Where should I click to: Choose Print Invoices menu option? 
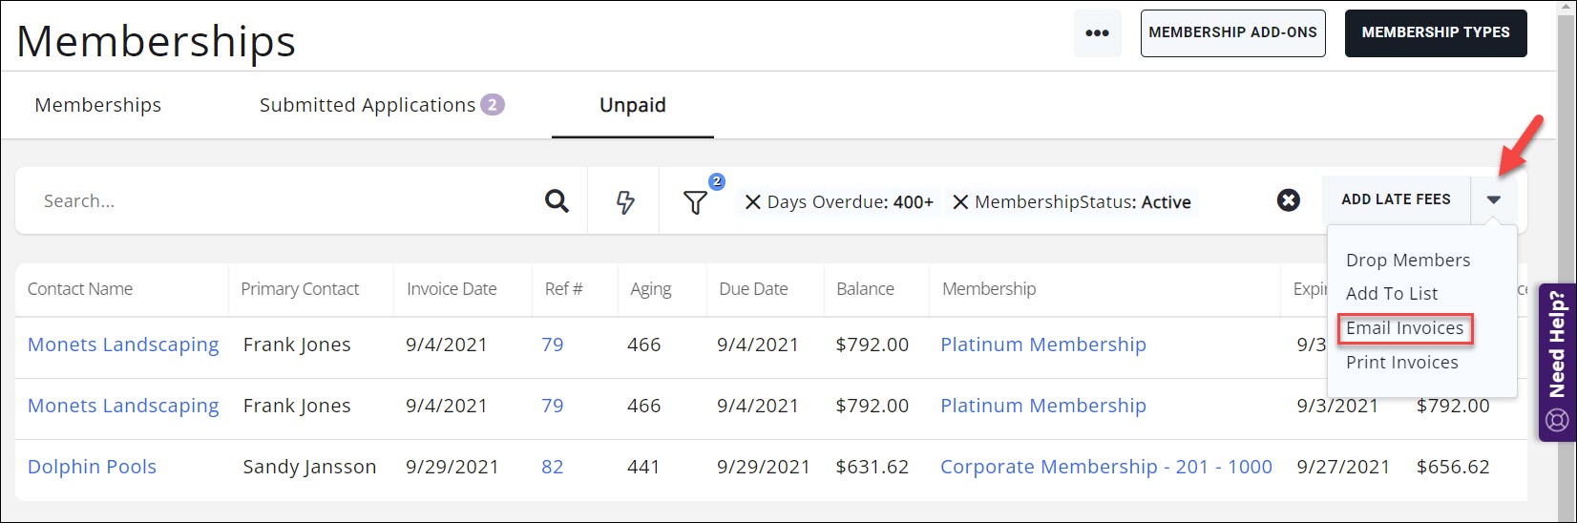click(x=1401, y=363)
